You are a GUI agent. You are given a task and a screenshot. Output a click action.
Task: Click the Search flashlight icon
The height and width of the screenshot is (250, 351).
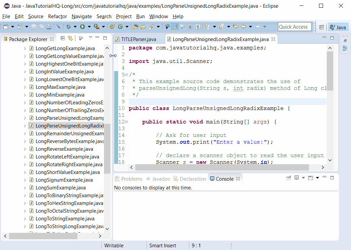click(151, 27)
